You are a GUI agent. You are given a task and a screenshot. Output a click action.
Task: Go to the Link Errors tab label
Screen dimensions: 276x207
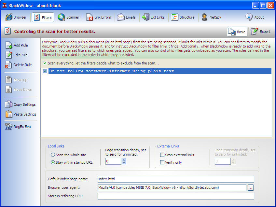[x=103, y=17]
